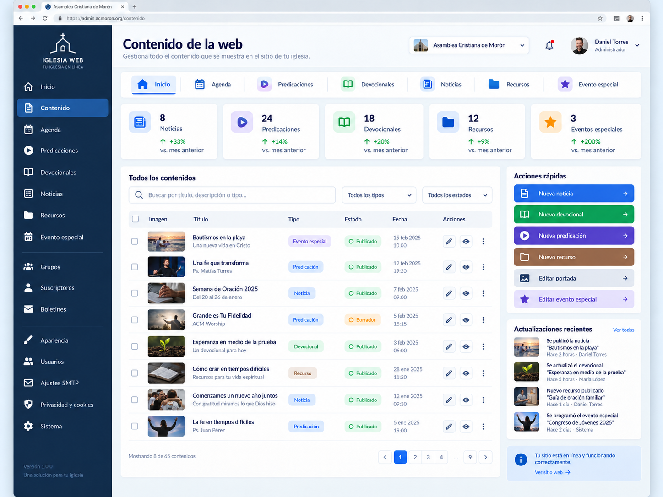The height and width of the screenshot is (497, 663).
Task: Check the Bautismos en la playa row
Action: tap(135, 241)
